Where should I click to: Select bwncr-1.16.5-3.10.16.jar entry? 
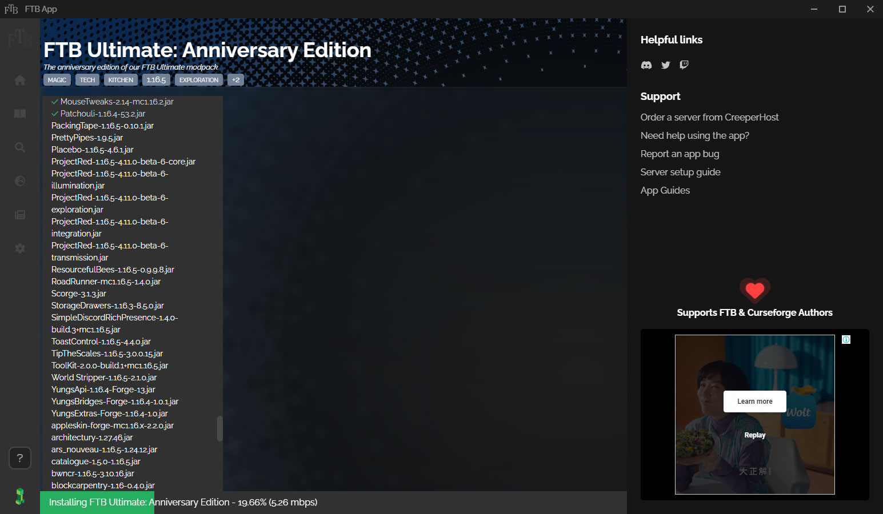coord(93,473)
